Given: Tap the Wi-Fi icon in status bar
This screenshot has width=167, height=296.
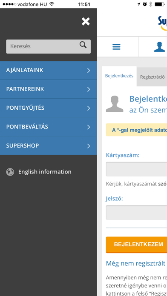Looking at the screenshot, I should point(52,4).
